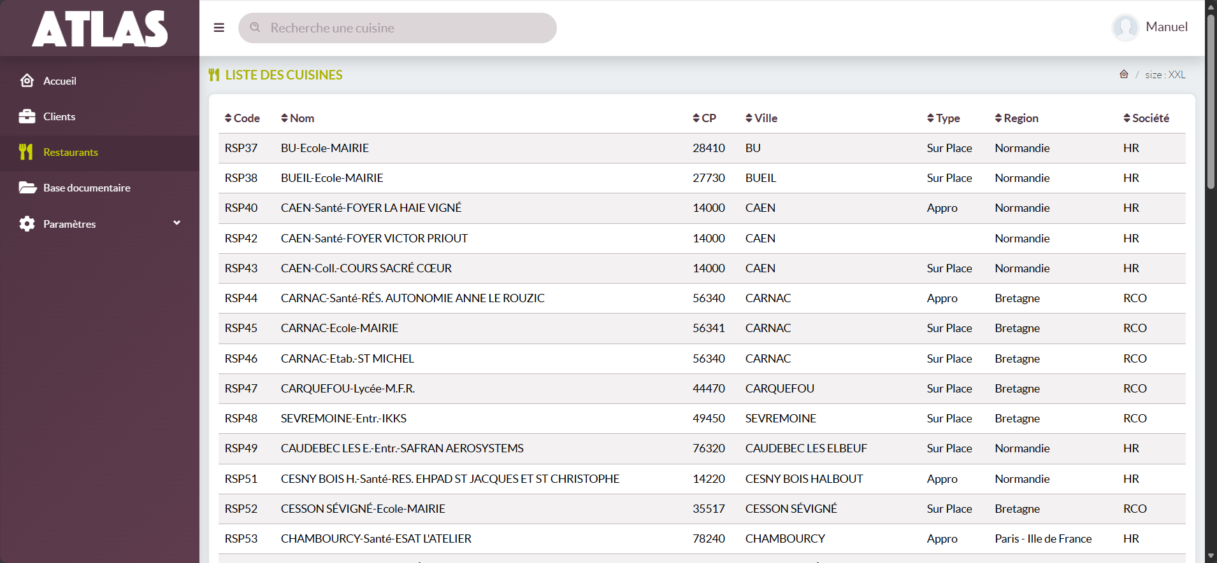
Task: Click the search magnifier icon
Action: [255, 27]
